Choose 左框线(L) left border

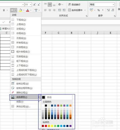(x=26, y=29)
